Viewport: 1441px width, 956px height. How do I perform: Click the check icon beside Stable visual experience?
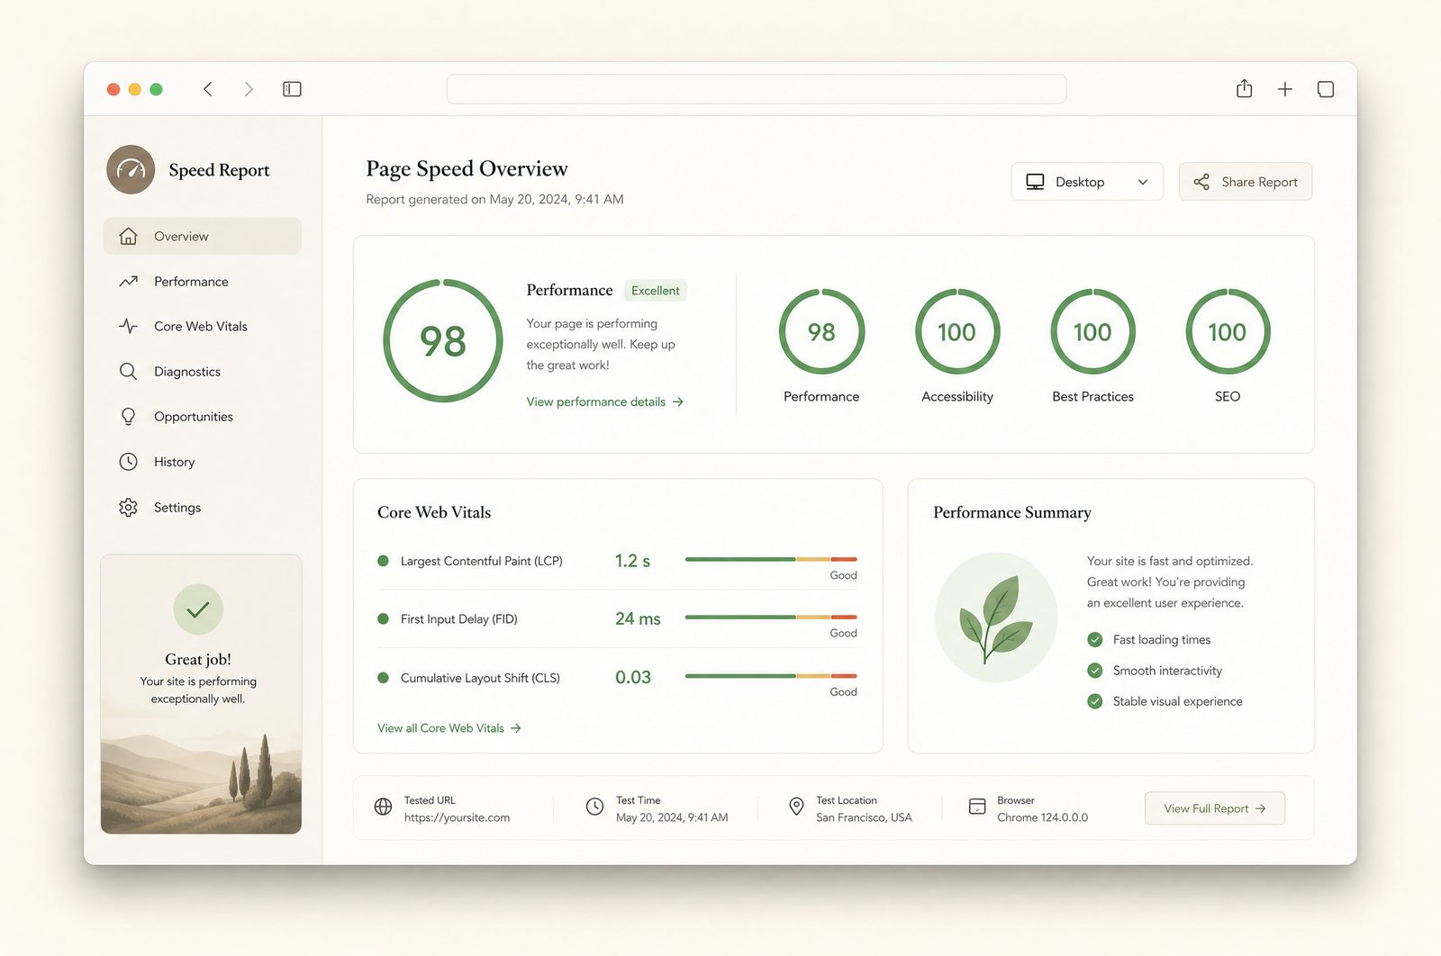(x=1095, y=701)
